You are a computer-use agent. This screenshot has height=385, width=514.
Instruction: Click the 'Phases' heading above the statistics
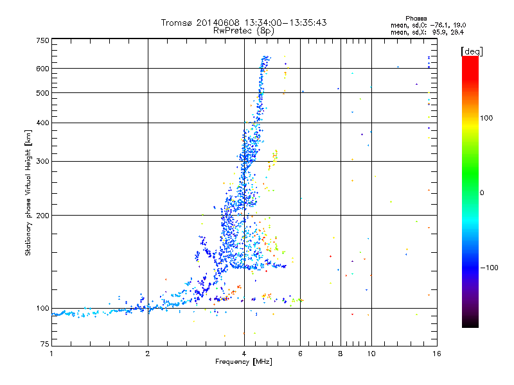coord(416,19)
